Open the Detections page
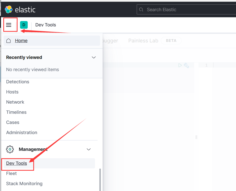Viewport: 236px width, 191px height. 18,82
